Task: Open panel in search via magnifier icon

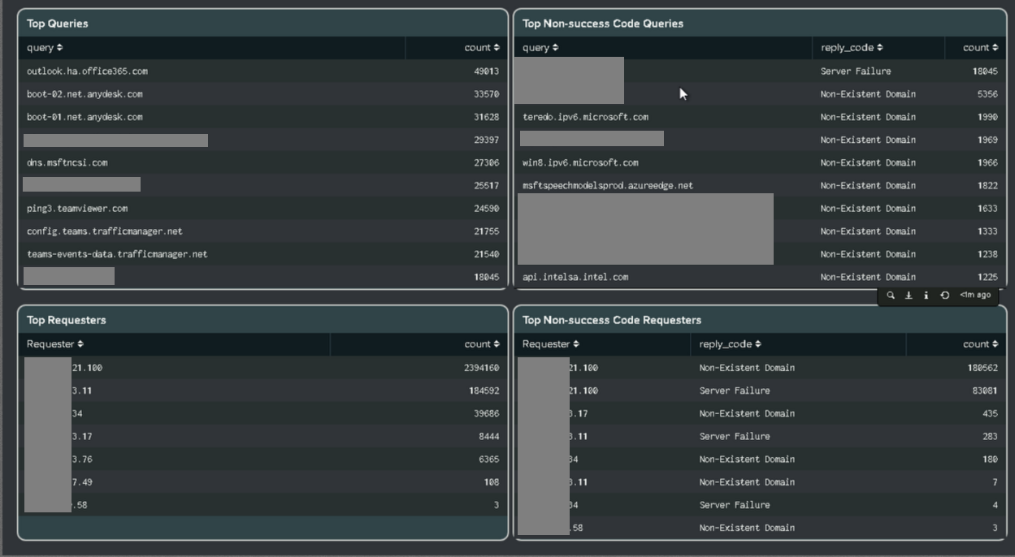Action: click(891, 296)
